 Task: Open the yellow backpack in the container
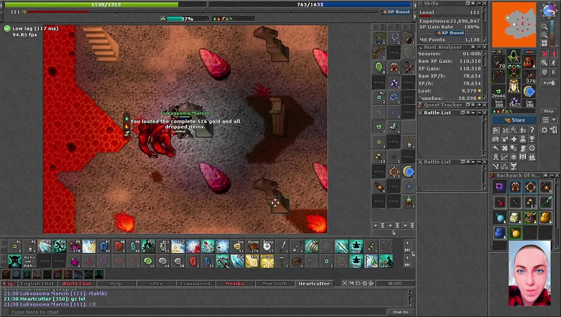coord(546,217)
